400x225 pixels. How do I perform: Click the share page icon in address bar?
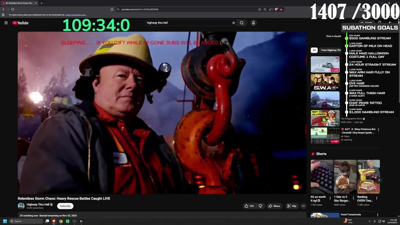270,9
